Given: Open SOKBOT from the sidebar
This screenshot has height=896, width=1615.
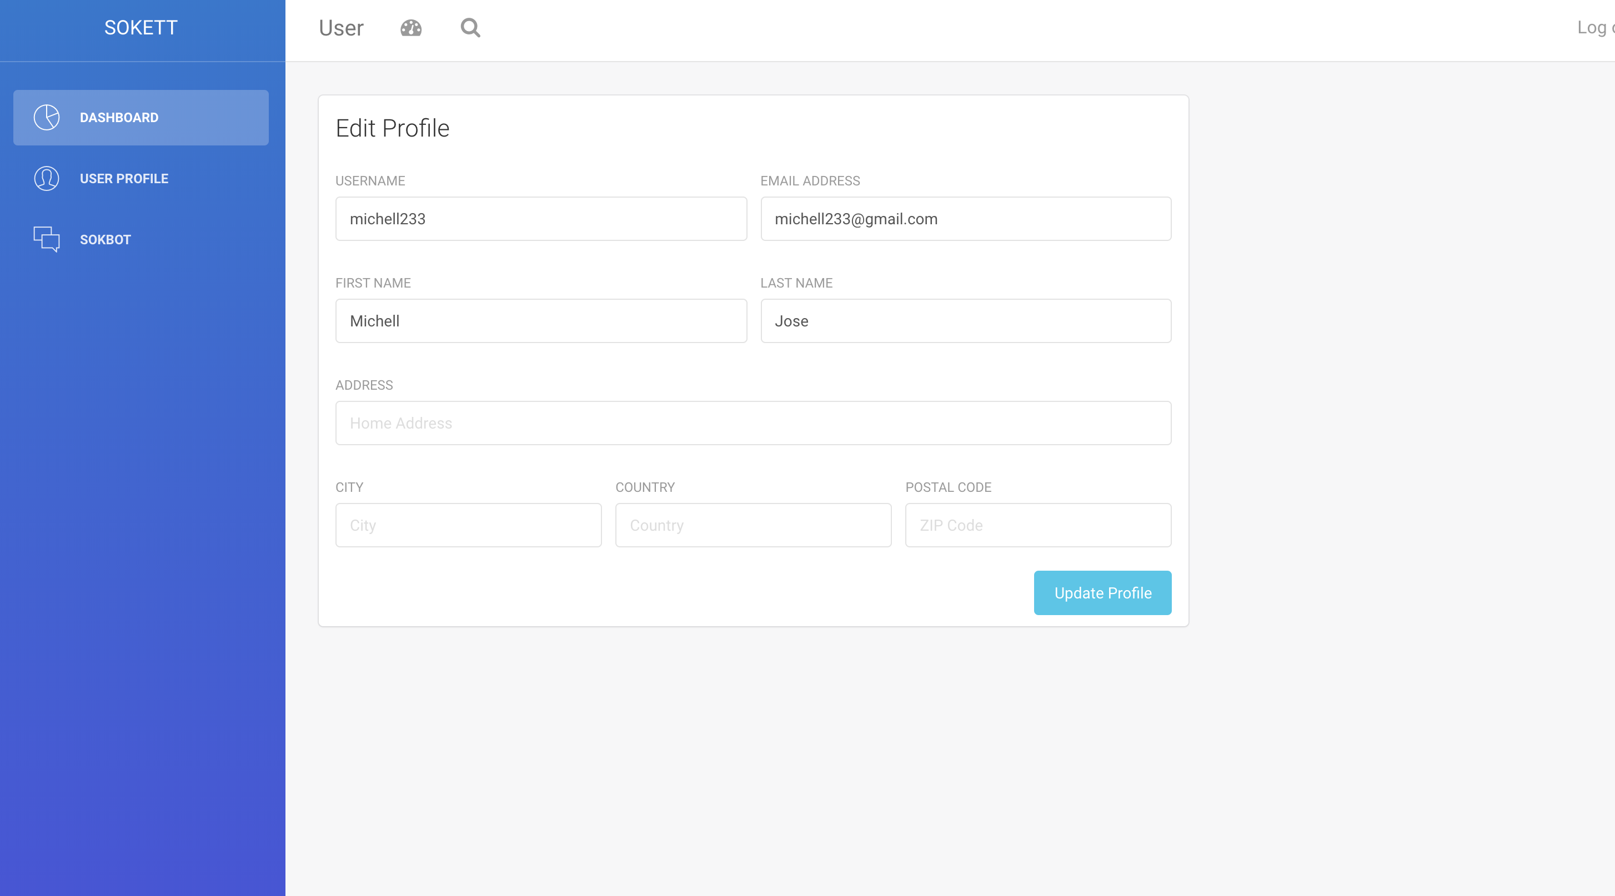Looking at the screenshot, I should [x=106, y=239].
